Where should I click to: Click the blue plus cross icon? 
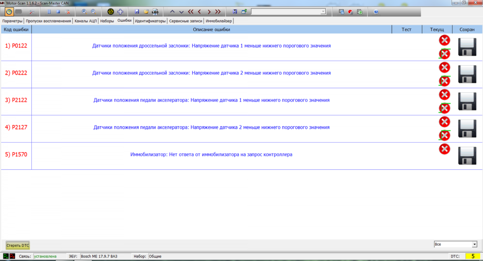pos(120,12)
